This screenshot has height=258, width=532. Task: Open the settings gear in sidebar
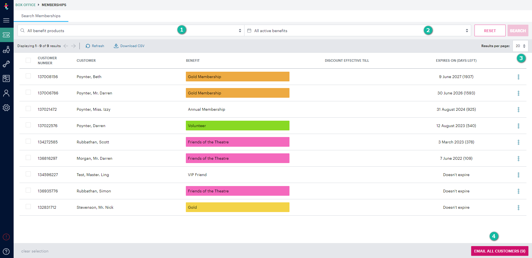[6, 108]
